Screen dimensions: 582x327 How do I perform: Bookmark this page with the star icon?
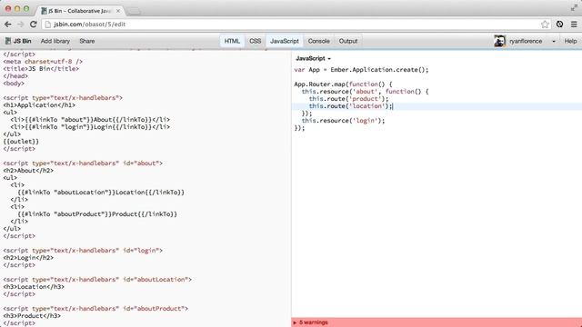tap(545, 25)
